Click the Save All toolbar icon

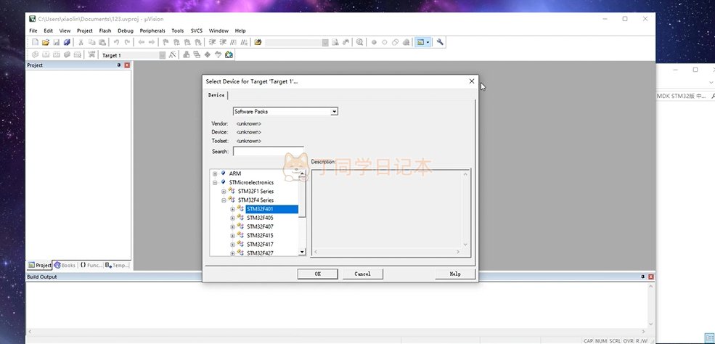(x=67, y=42)
